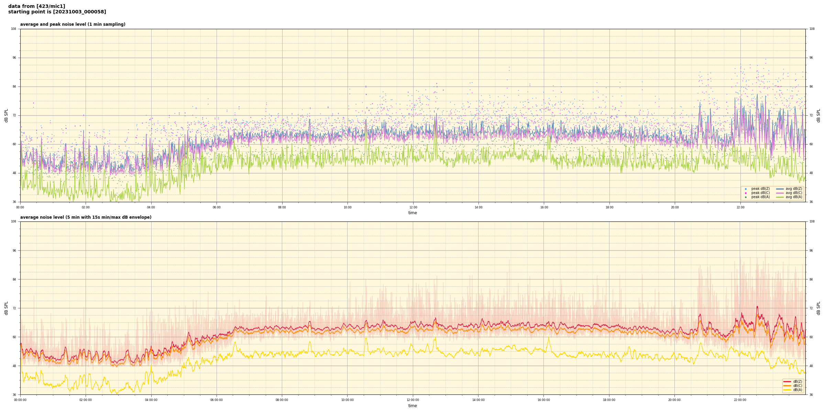
Task: Click the peak dB(A) legend entry
Action: click(760, 197)
